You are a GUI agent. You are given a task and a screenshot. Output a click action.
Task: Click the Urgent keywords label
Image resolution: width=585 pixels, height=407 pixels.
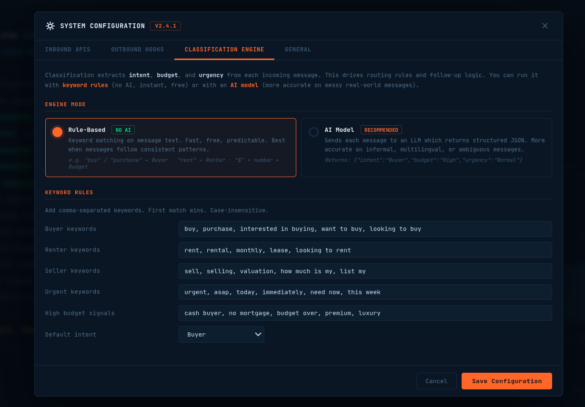pos(72,292)
